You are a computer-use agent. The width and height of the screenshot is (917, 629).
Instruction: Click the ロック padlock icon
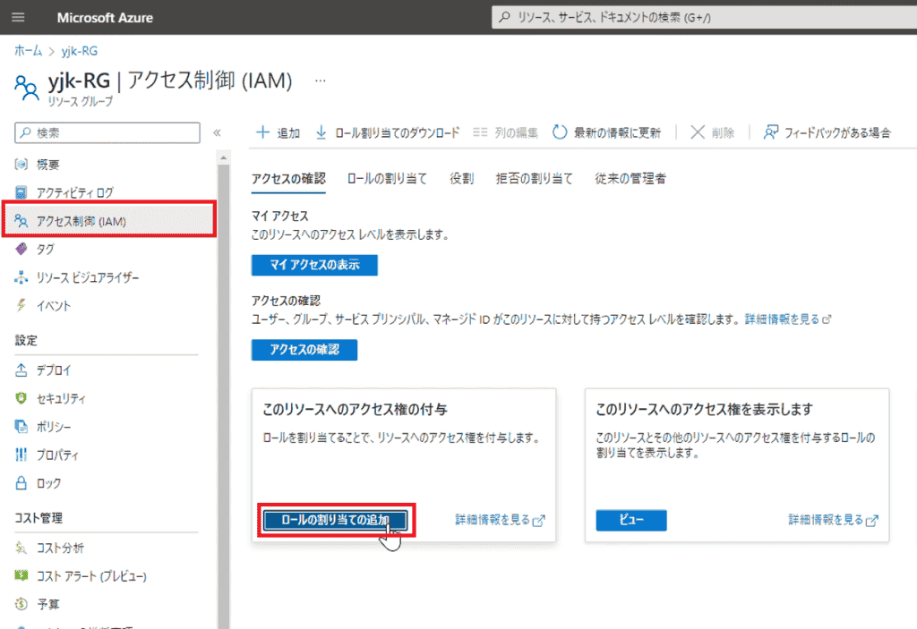click(21, 483)
